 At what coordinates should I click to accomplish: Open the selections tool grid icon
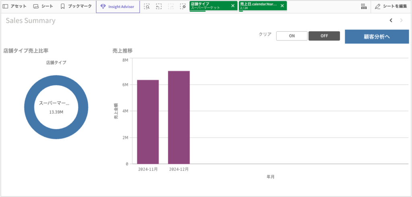tap(364, 6)
